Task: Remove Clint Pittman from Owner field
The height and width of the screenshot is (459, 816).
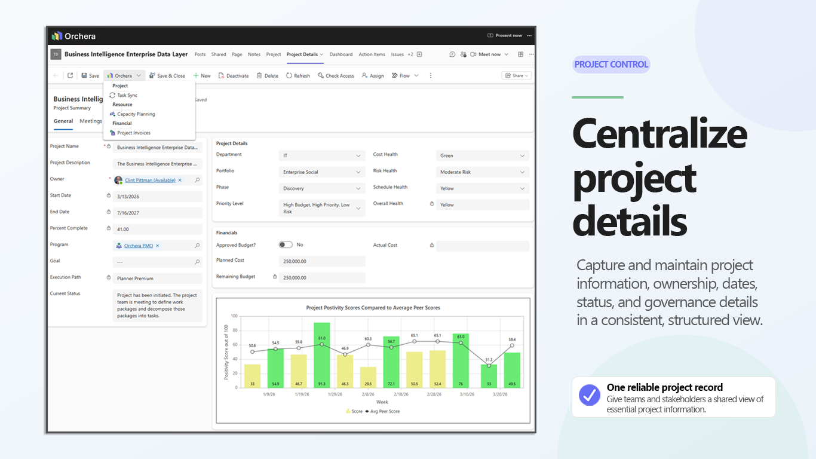Action: (180, 180)
